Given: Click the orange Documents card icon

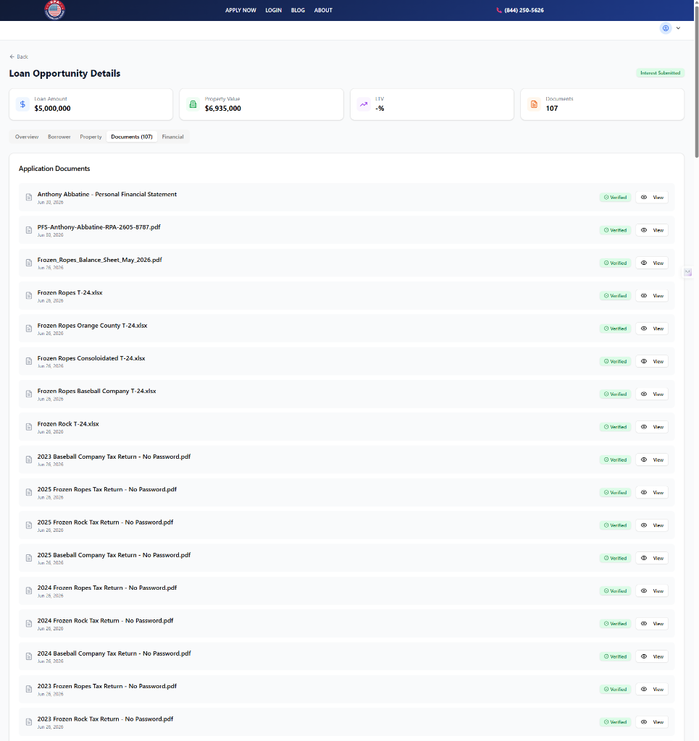Looking at the screenshot, I should pos(534,104).
